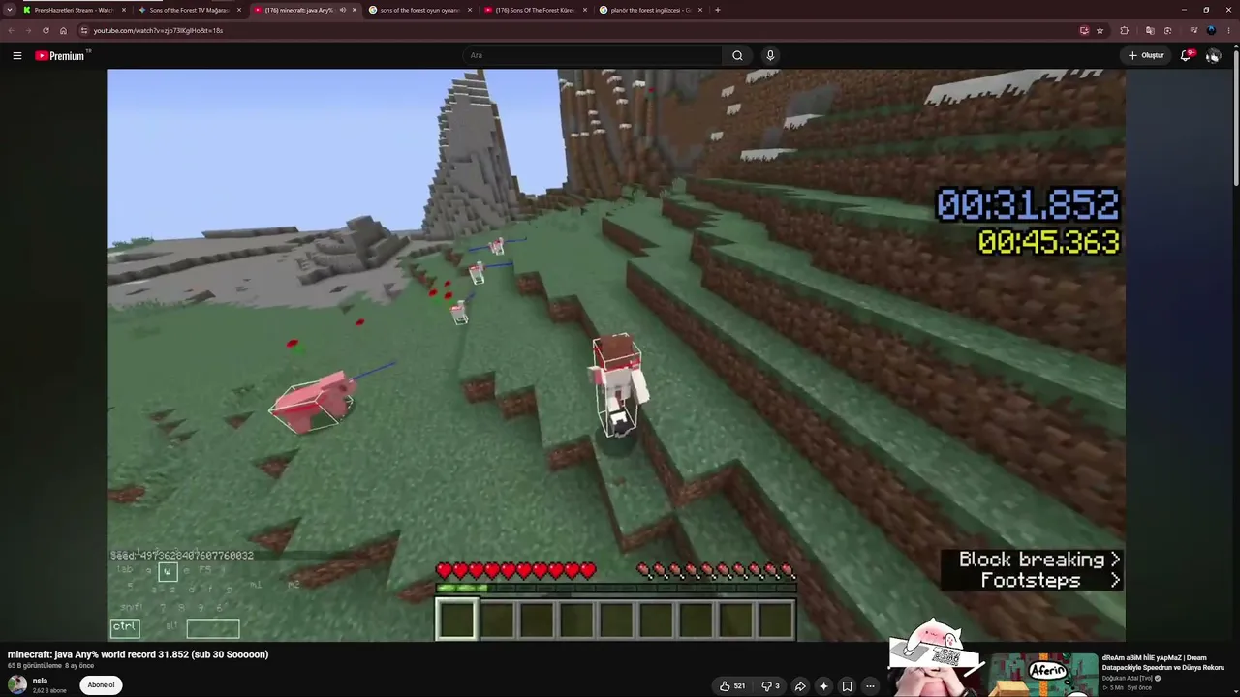1240x697 pixels.
Task: Click the video player to pause
Action: (x=616, y=355)
